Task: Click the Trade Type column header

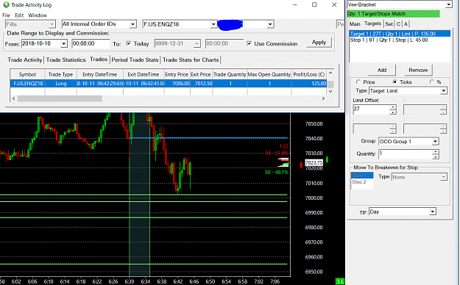Action: tap(61, 74)
